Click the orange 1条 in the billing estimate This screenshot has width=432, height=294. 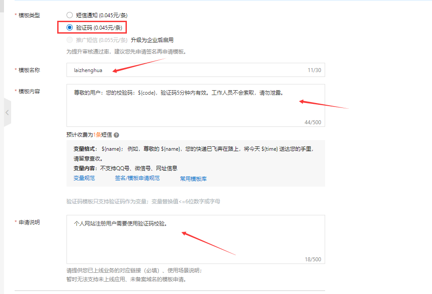click(x=96, y=134)
